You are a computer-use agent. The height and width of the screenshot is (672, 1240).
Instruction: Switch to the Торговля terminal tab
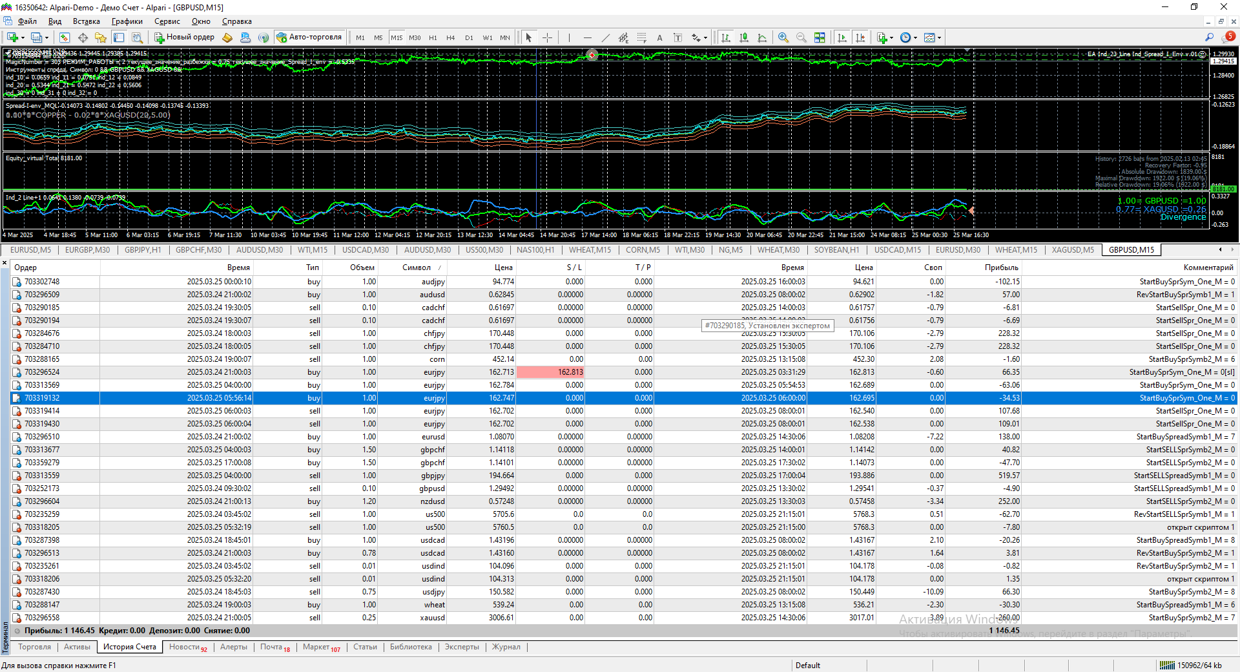click(34, 647)
